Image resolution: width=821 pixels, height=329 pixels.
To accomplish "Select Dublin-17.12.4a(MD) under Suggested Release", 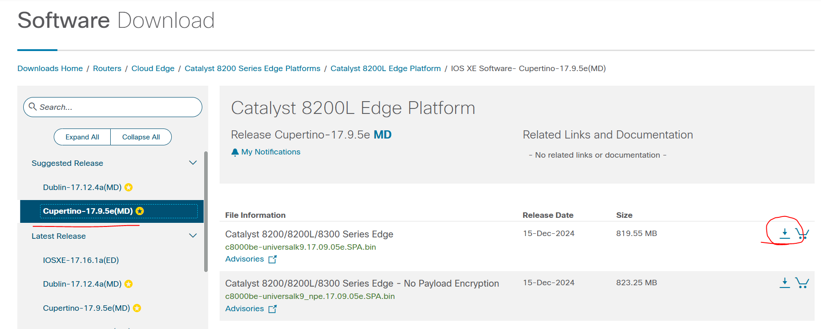I will 82,187.
